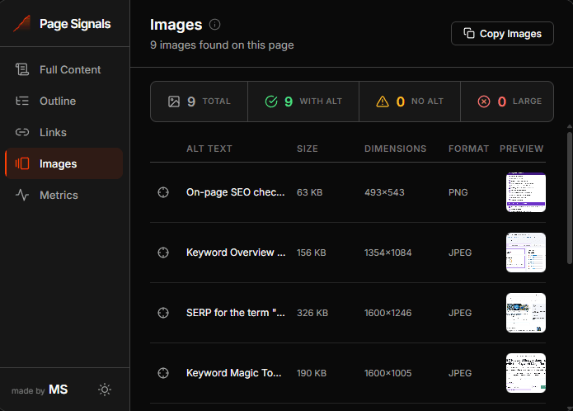
Task: Click the ALT TEXT column header
Action: 209,149
